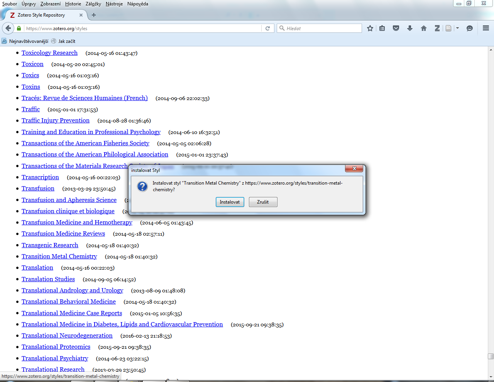Open the Soubor menu
Image resolution: width=494 pixels, height=382 pixels.
[10, 4]
